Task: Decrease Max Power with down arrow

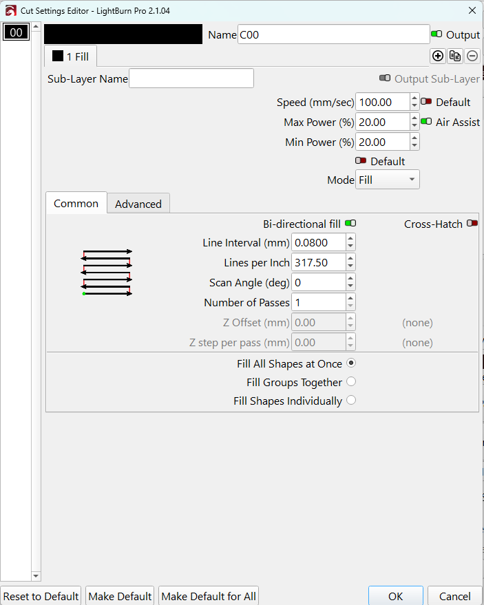Action: (414, 126)
